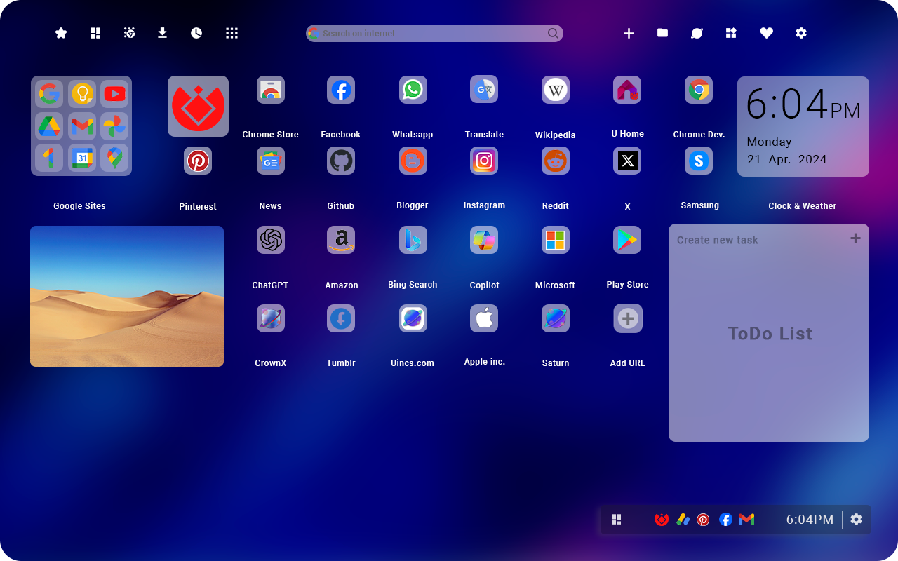Viewport: 898px width, 561px height.
Task: Open Google Photos in Google Sites folder
Action: (x=114, y=126)
